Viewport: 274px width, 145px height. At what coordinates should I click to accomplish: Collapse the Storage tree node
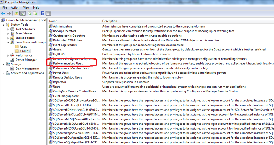coord(3,65)
